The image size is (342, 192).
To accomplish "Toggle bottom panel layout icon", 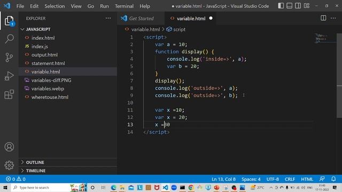I will (x=290, y=6).
